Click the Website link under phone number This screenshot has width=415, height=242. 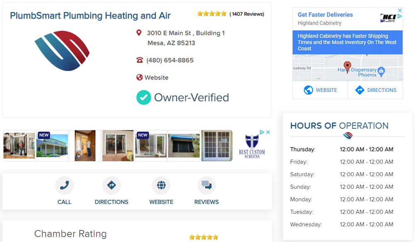(x=156, y=78)
